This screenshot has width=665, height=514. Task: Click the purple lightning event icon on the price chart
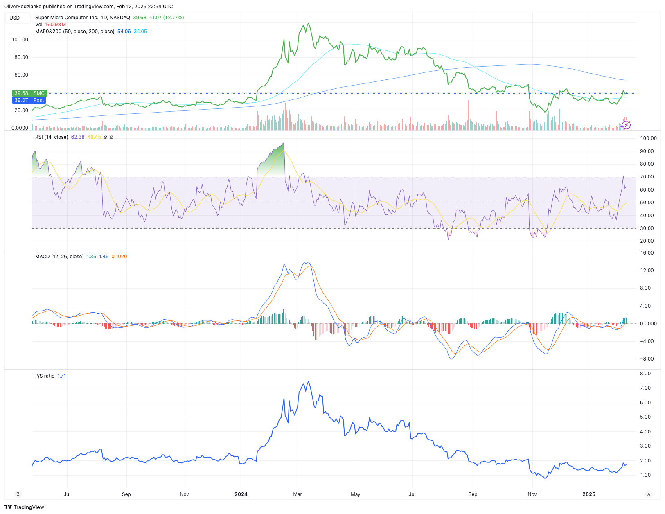pos(626,125)
